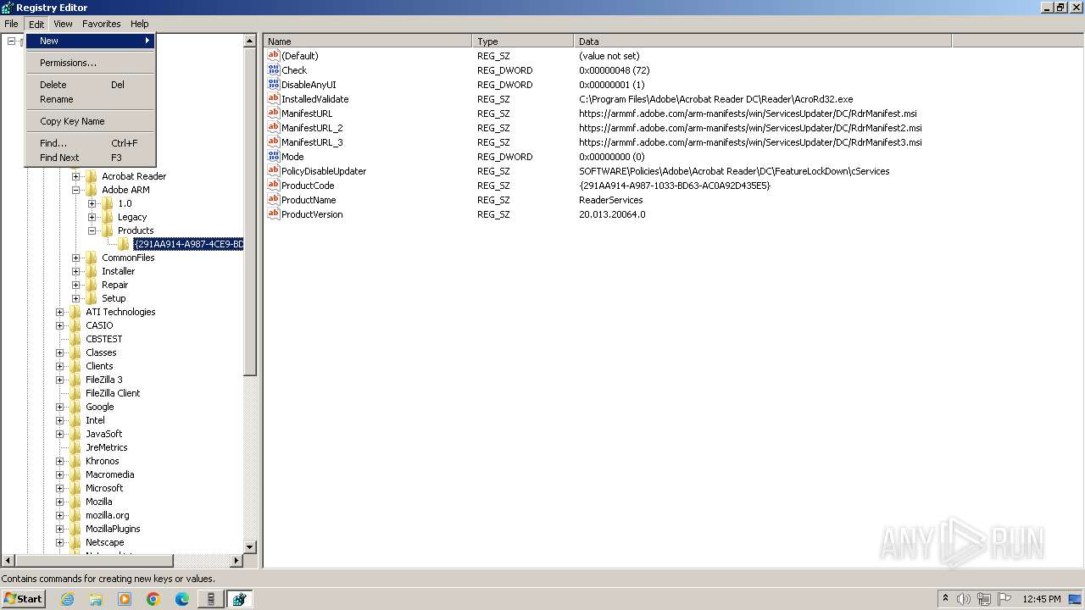
Task: Collapse the Adobe ARM key
Action: click(x=75, y=190)
